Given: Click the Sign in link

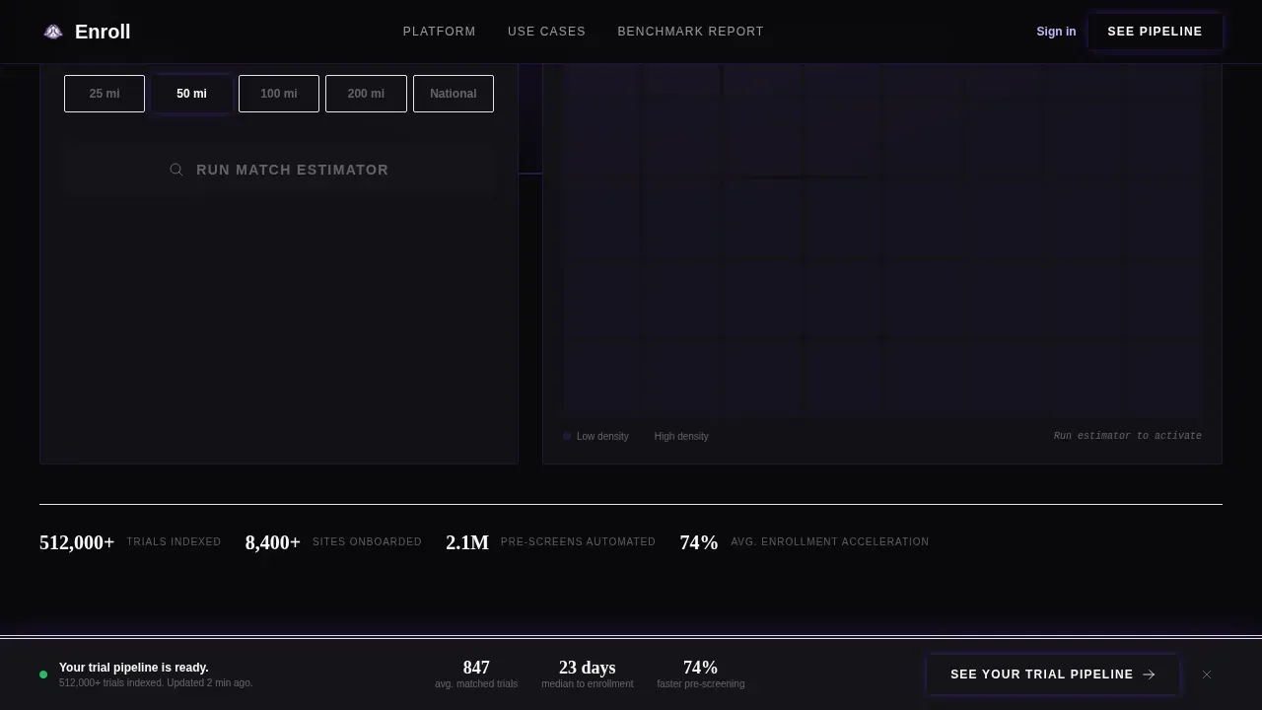Looking at the screenshot, I should (x=1056, y=32).
